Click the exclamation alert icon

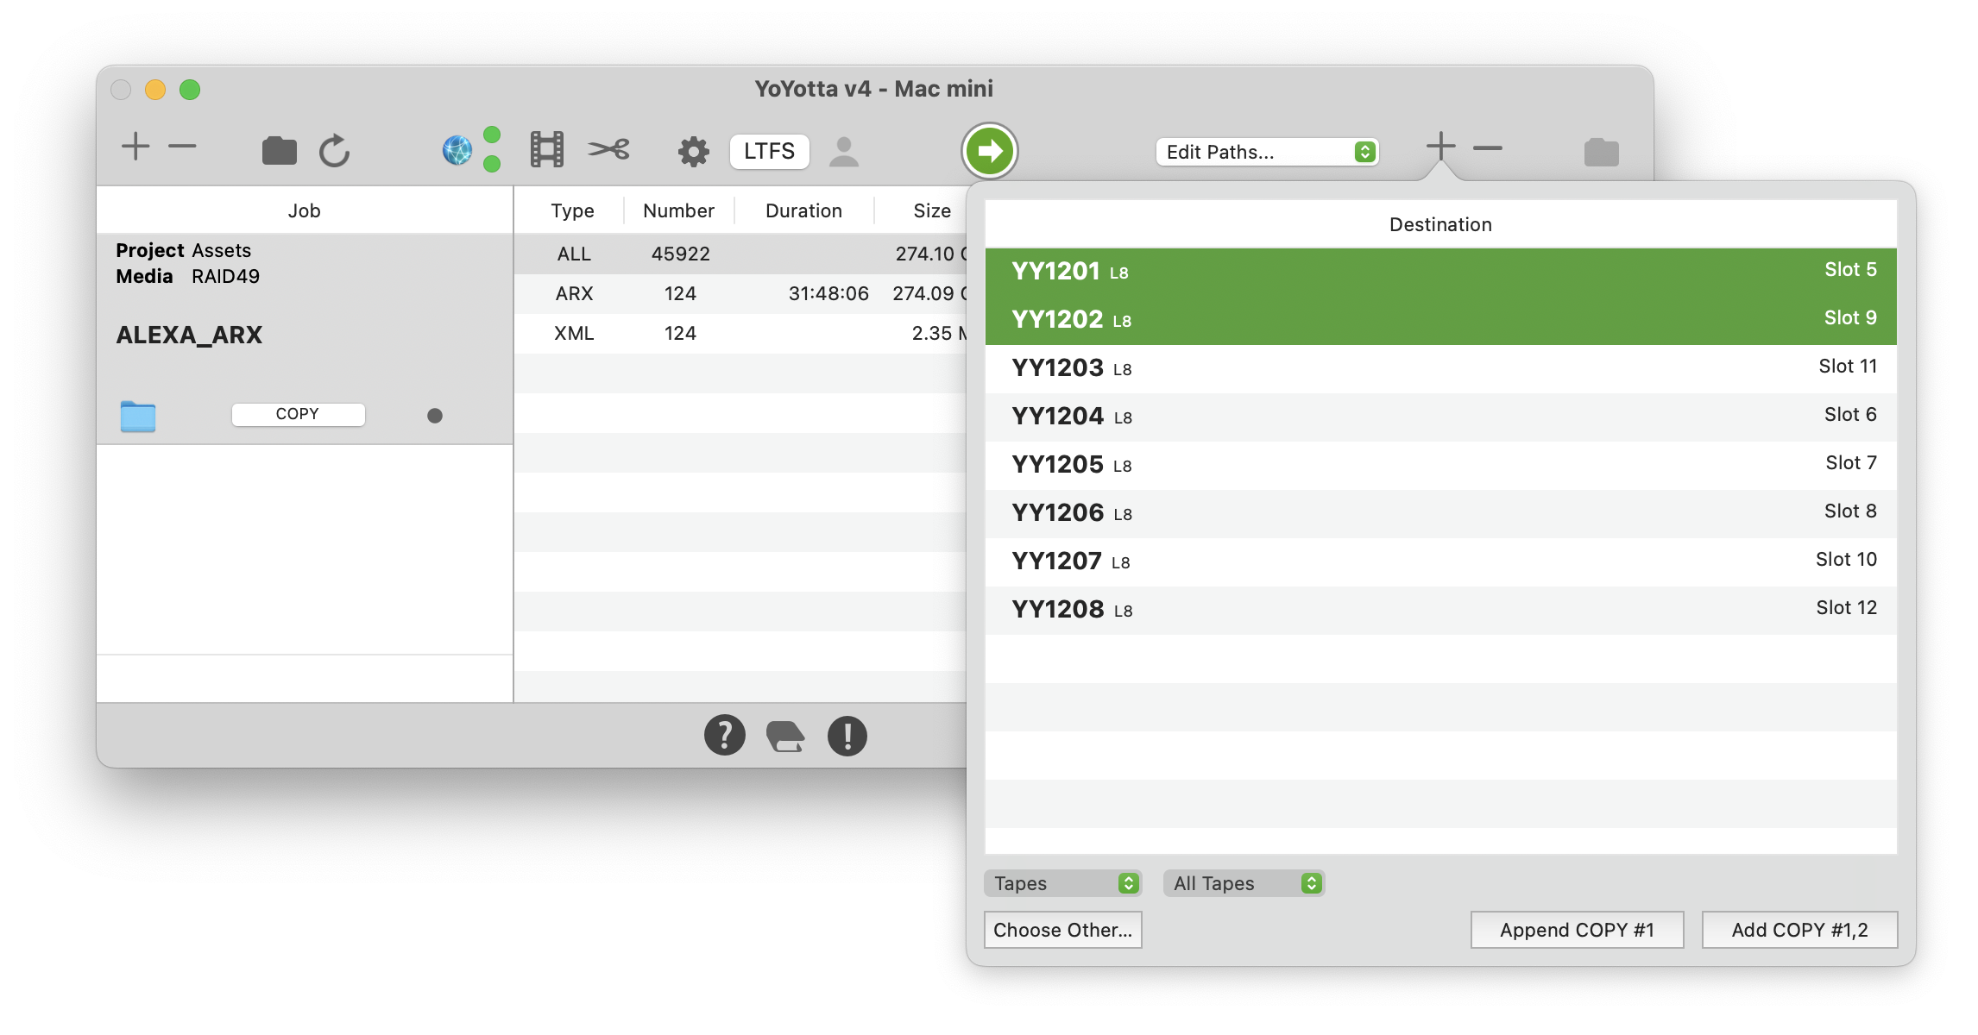tap(847, 736)
